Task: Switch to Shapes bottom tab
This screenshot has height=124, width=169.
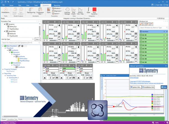Action: (x=4, y=119)
